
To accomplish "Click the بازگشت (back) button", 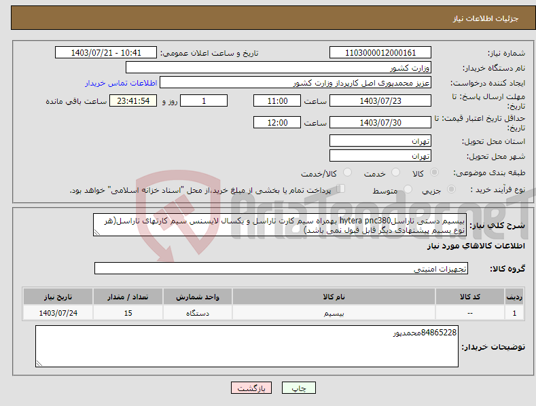I will [x=251, y=388].
